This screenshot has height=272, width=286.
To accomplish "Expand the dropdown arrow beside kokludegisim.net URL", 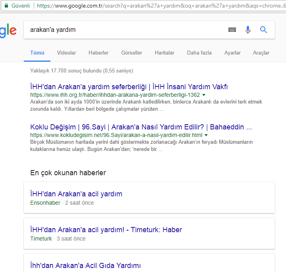I will [206, 135].
